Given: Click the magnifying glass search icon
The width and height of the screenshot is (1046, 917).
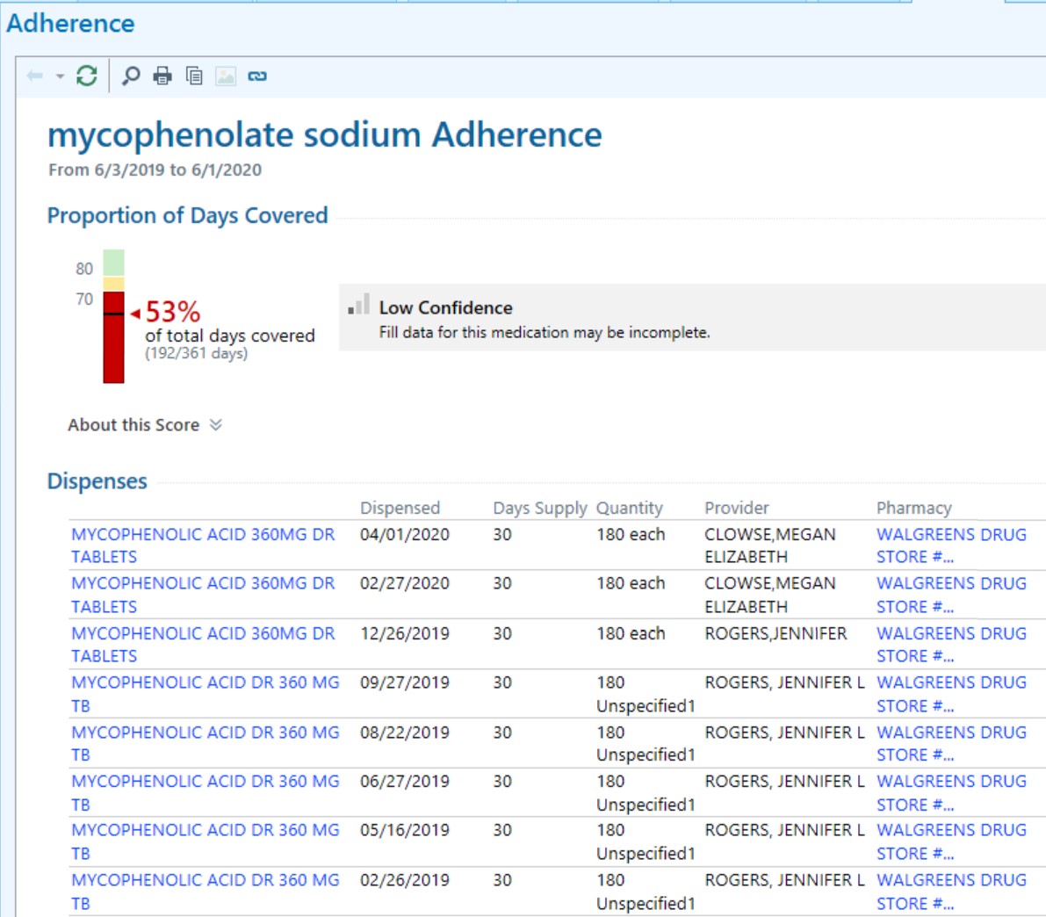Looking at the screenshot, I should click(x=131, y=76).
